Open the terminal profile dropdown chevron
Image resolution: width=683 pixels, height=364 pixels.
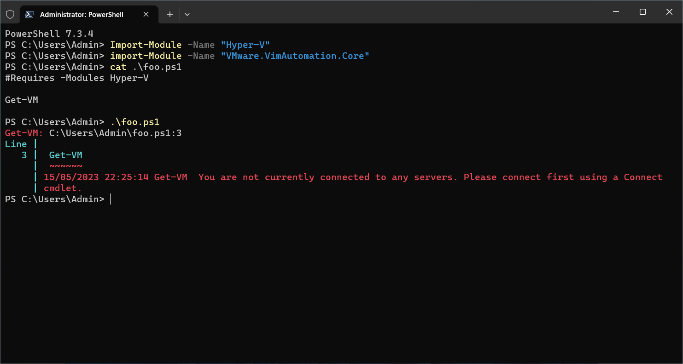[187, 14]
